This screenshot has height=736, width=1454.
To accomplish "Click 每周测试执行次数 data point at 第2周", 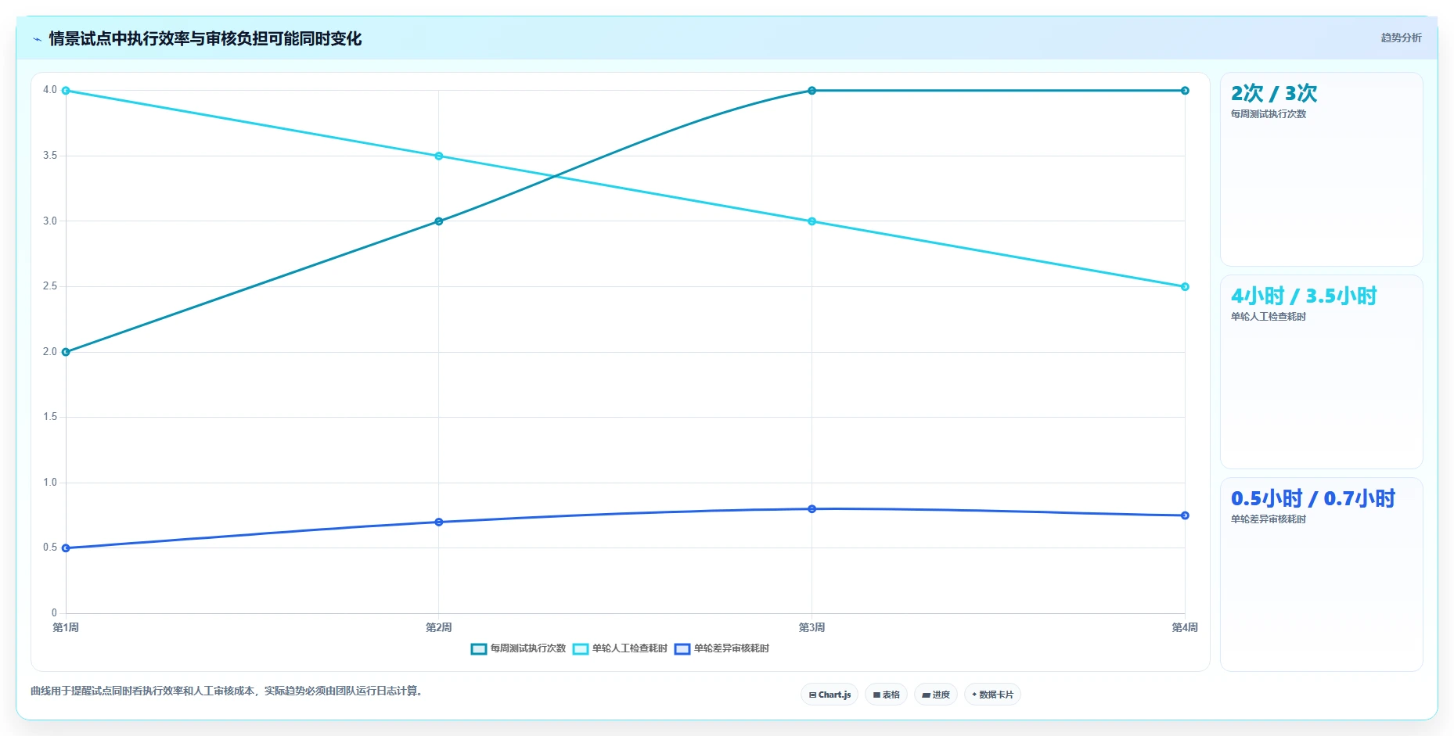I will [439, 221].
